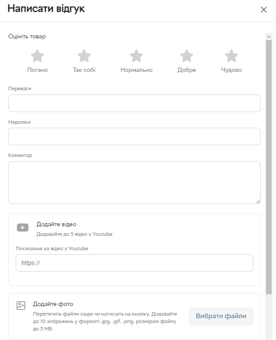The height and width of the screenshot is (340, 276).
Task: Rate product with the Погано star
Action: 37,56
